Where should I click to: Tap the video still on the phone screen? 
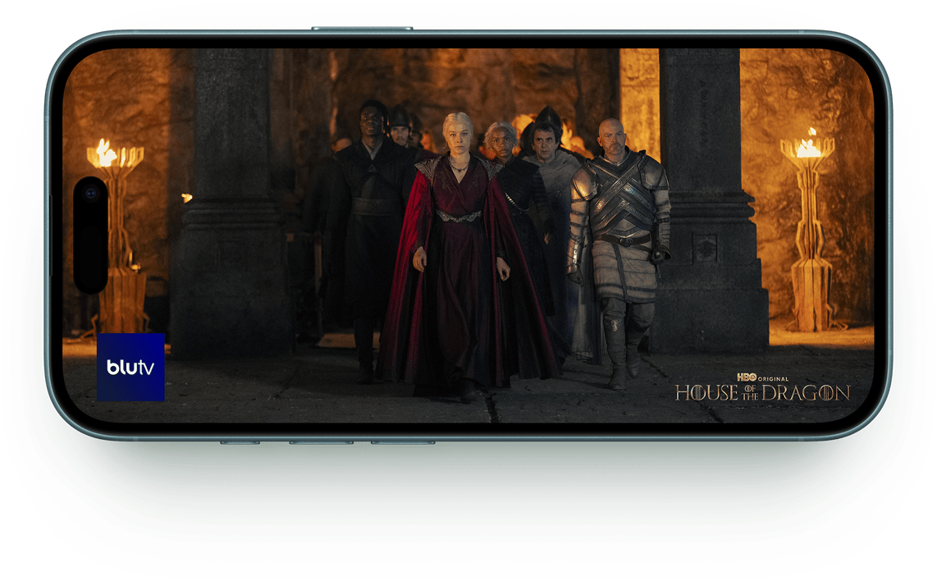coord(468,236)
